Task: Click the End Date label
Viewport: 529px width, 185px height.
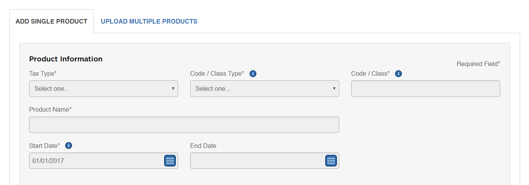Action: (203, 146)
